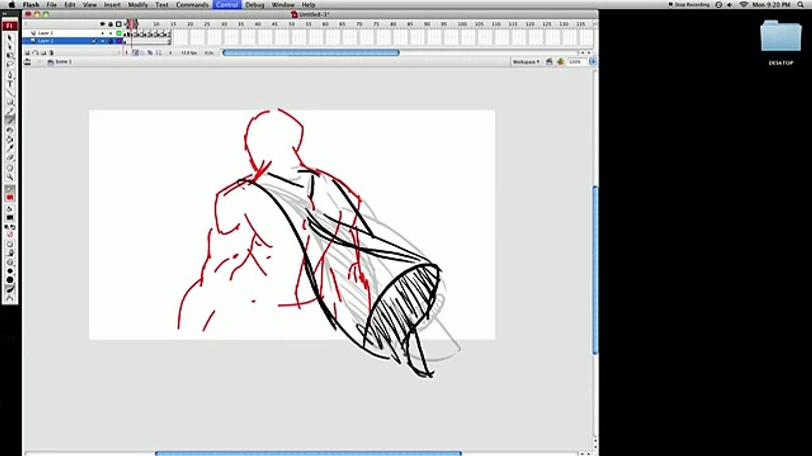This screenshot has width=812, height=456.
Task: Toggle Onion Skin Outlines button
Action: point(142,53)
